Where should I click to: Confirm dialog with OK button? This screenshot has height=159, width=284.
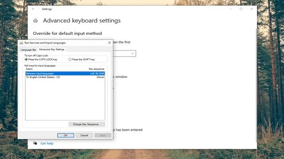click(66, 135)
